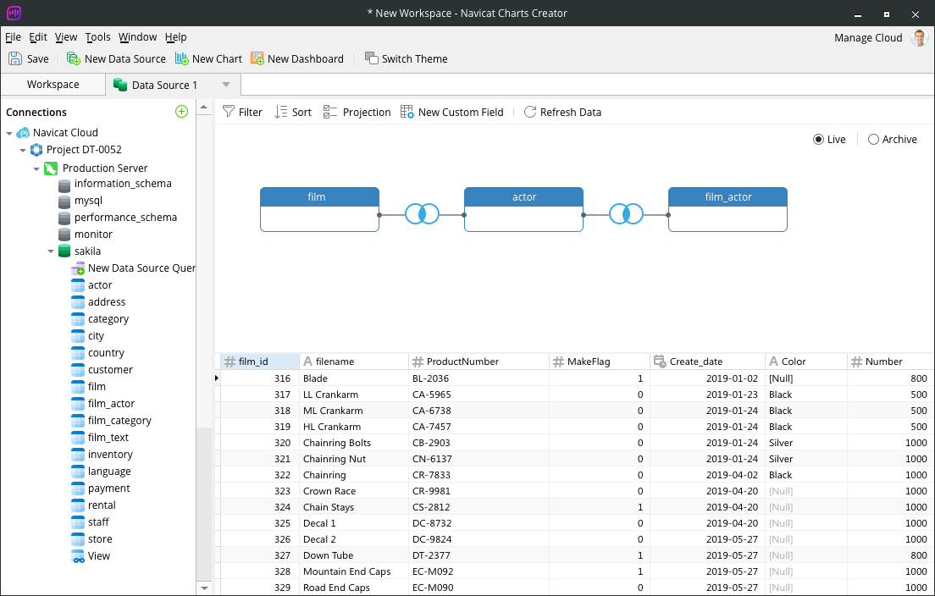Click the Color column header
The height and width of the screenshot is (596, 935).
click(806, 361)
